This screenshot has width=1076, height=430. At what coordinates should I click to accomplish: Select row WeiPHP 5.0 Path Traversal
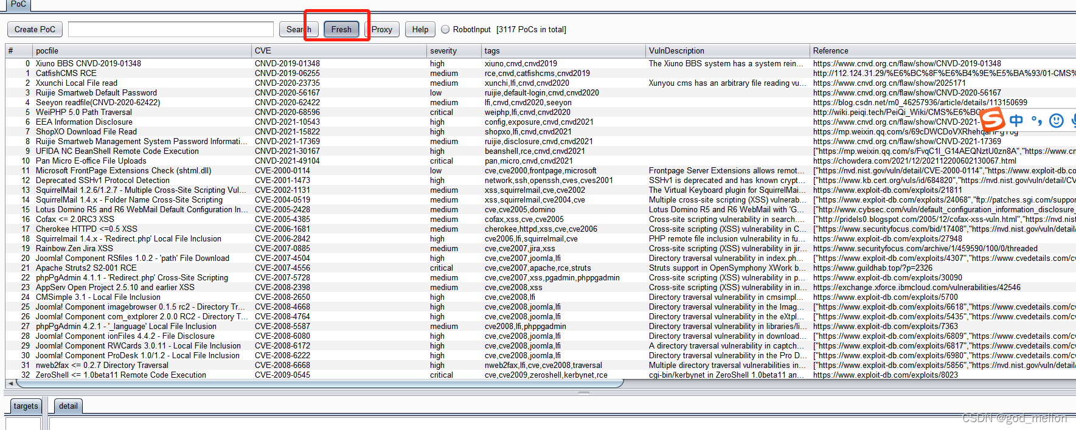[x=541, y=112]
